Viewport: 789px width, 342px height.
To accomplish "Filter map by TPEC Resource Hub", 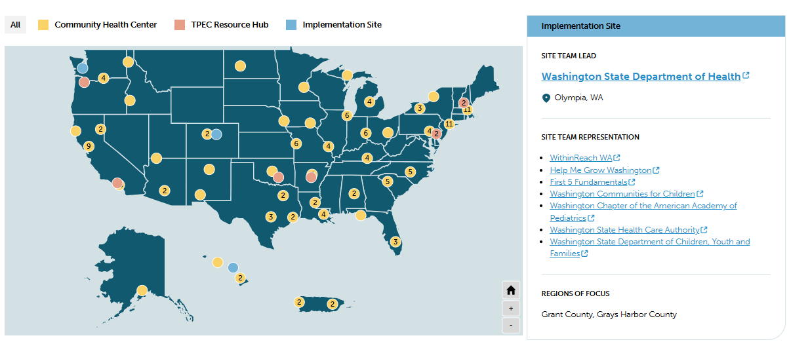I will (x=222, y=25).
